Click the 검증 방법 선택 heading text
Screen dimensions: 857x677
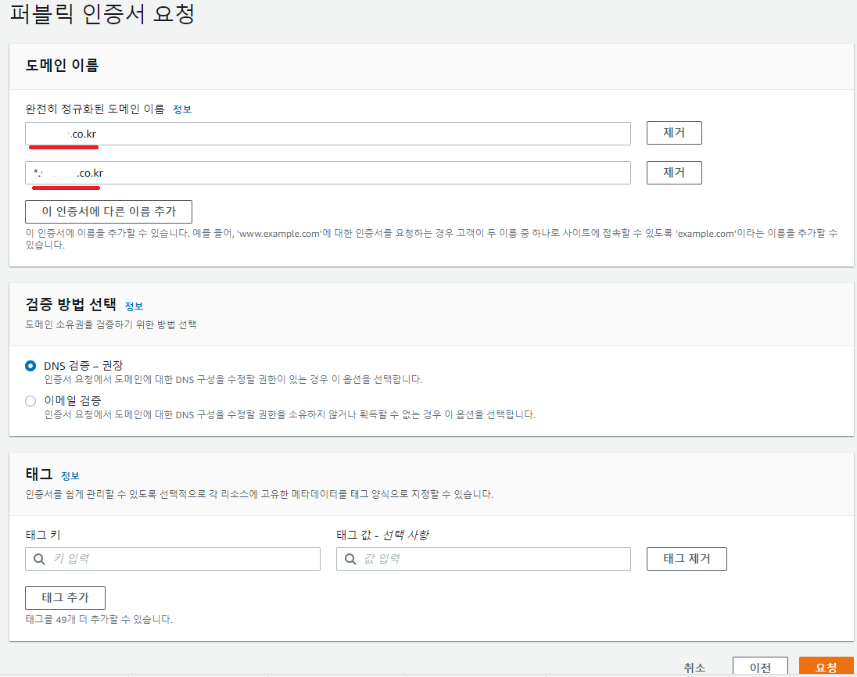click(71, 304)
